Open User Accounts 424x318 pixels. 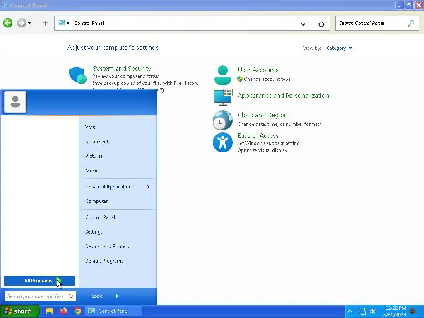click(258, 70)
